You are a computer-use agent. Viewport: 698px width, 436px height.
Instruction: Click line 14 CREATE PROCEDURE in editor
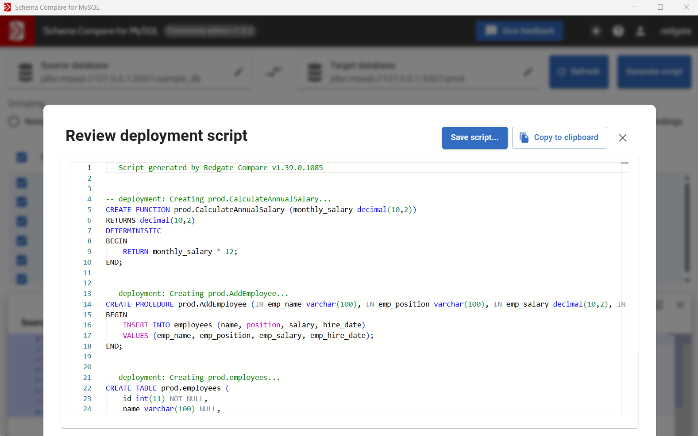(x=139, y=304)
